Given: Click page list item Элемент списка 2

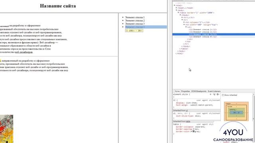Looking at the screenshot, I should pyautogui.click(x=135, y=21).
